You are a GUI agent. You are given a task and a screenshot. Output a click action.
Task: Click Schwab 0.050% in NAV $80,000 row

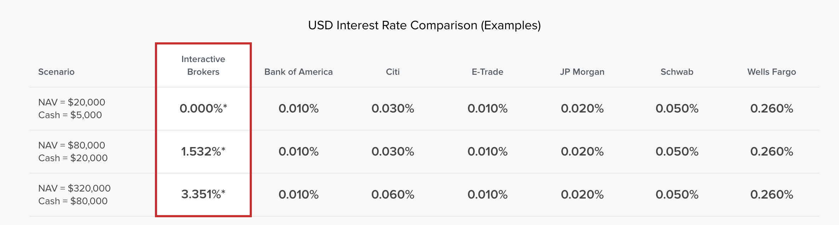677,152
